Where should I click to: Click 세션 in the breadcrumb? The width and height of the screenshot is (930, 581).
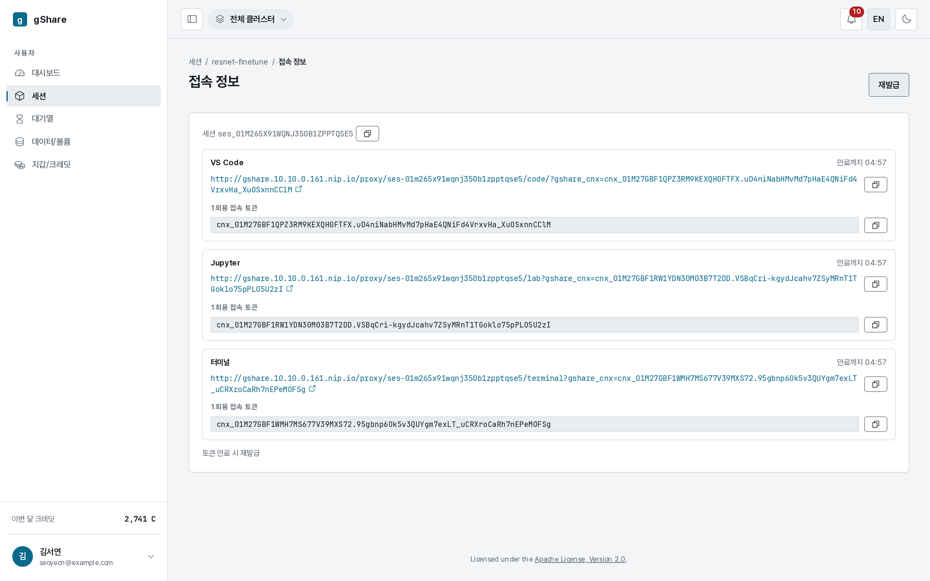click(195, 62)
